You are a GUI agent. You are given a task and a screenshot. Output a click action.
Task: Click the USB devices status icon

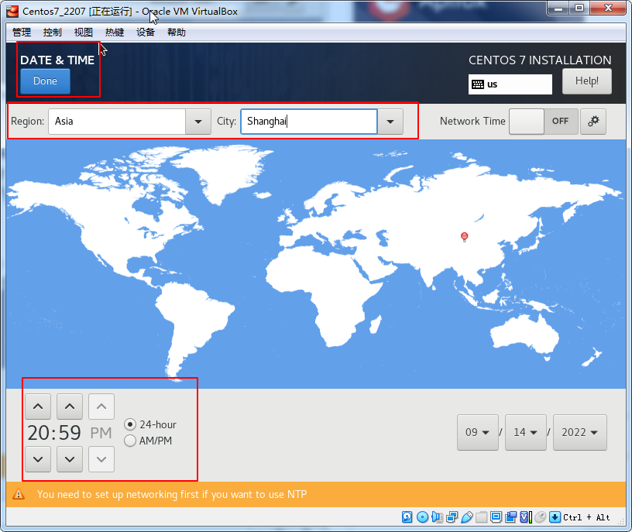point(466,517)
